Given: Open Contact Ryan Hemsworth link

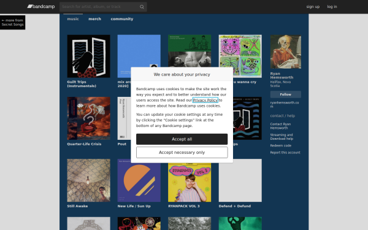Looking at the screenshot, I should pyautogui.click(x=280, y=126).
